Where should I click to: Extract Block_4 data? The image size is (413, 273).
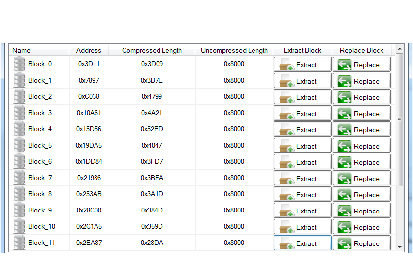click(303, 129)
